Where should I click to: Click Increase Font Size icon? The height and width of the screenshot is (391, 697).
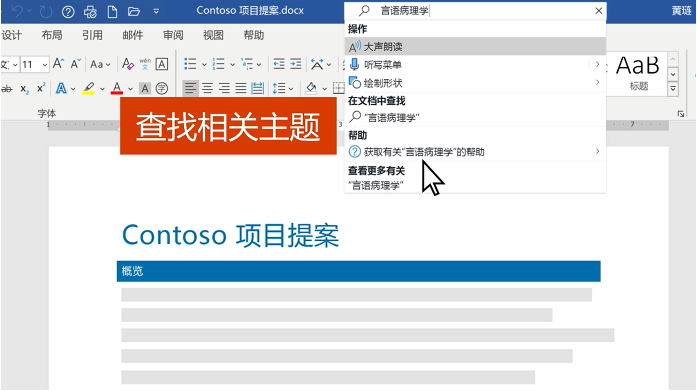tap(58, 64)
